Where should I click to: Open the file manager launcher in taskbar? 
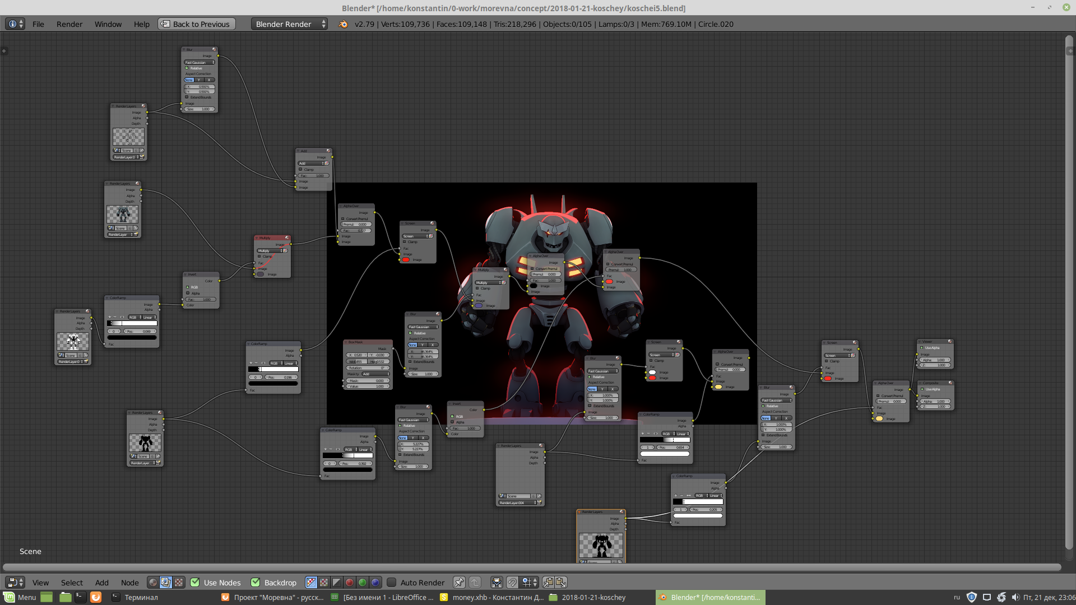(66, 597)
